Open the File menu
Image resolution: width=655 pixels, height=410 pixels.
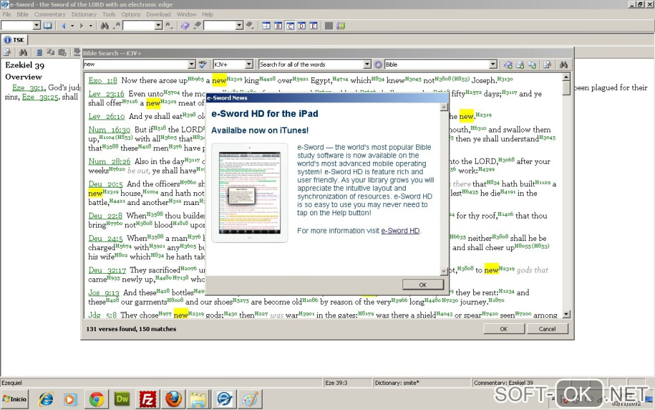(6, 14)
